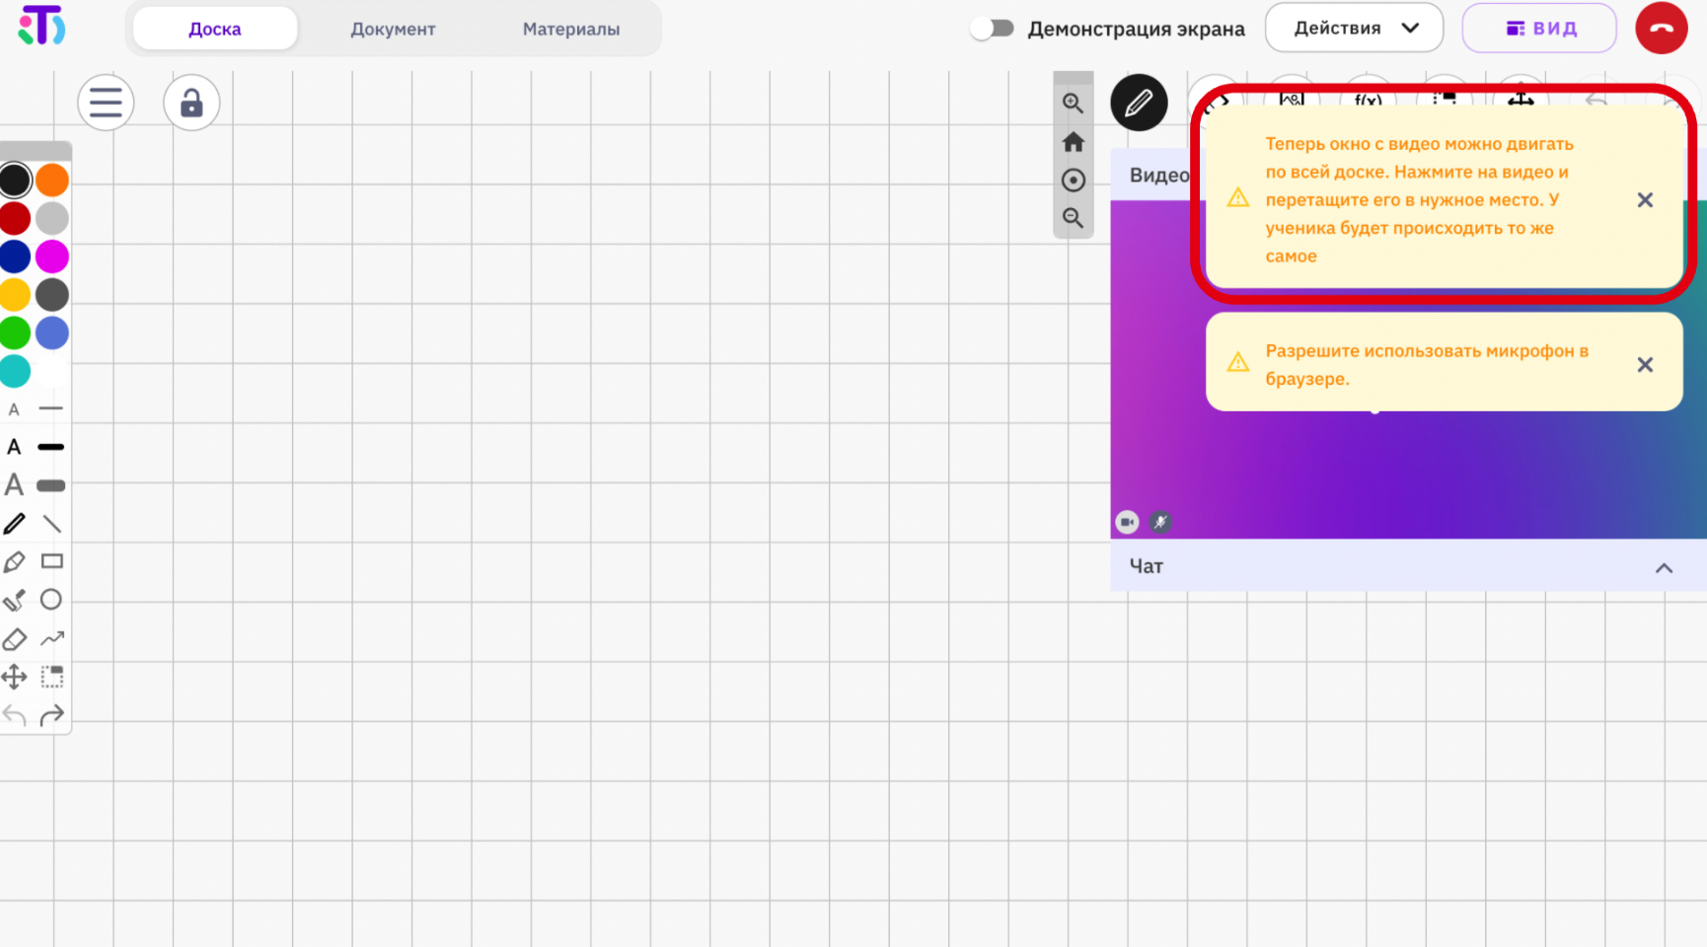Zoom in on the board
The width and height of the screenshot is (1707, 947).
click(1074, 103)
